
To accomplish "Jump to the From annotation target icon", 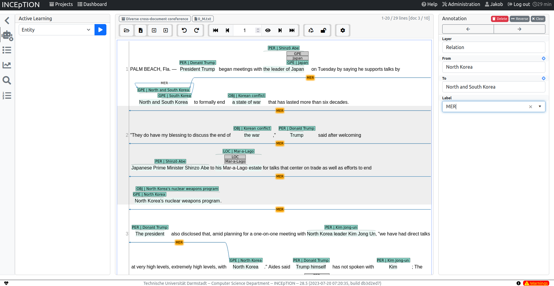I will [544, 59].
